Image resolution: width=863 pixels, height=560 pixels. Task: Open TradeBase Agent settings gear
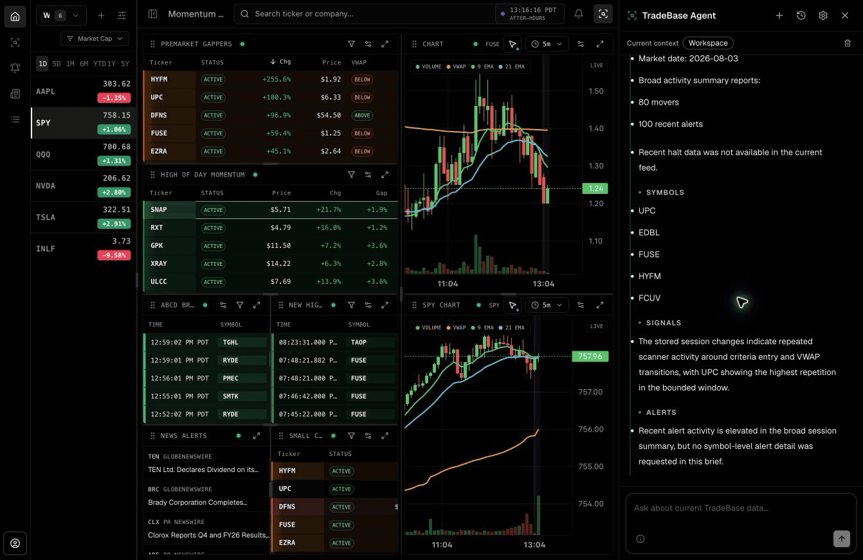(823, 15)
